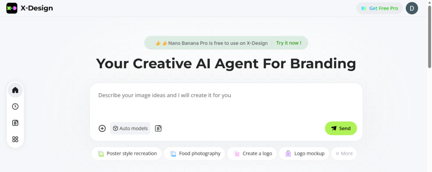Click the X-Design logo

(x=30, y=8)
